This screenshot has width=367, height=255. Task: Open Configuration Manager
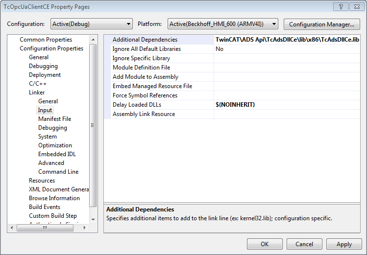point(321,24)
